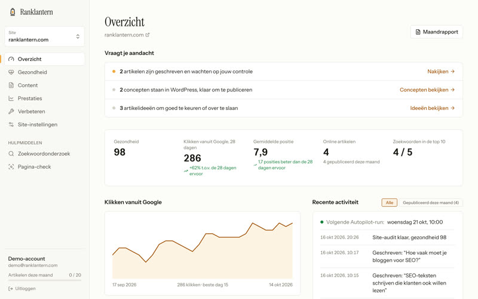Go to Gezondheid in the sidebar
The height and width of the screenshot is (299, 478).
(x=44, y=72)
